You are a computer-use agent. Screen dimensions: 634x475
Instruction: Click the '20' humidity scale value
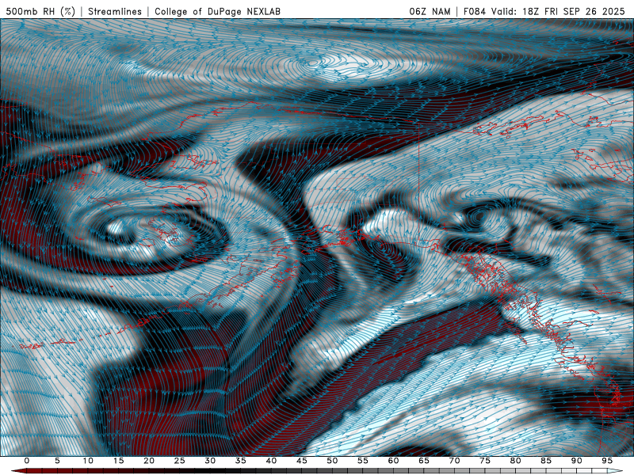[149, 461]
